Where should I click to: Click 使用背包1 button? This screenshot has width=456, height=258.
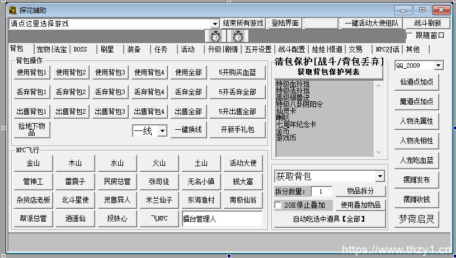[32, 72]
